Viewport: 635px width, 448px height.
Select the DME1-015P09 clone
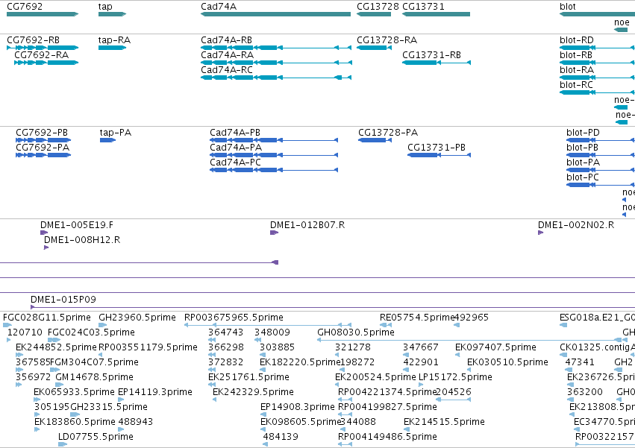pyautogui.click(x=333, y=308)
